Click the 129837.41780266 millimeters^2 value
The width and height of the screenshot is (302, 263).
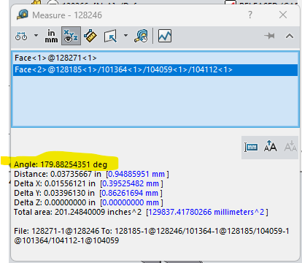206,212
